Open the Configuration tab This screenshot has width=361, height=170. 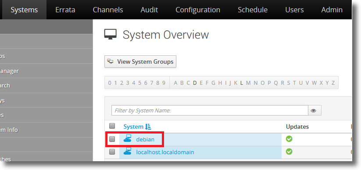tap(198, 10)
